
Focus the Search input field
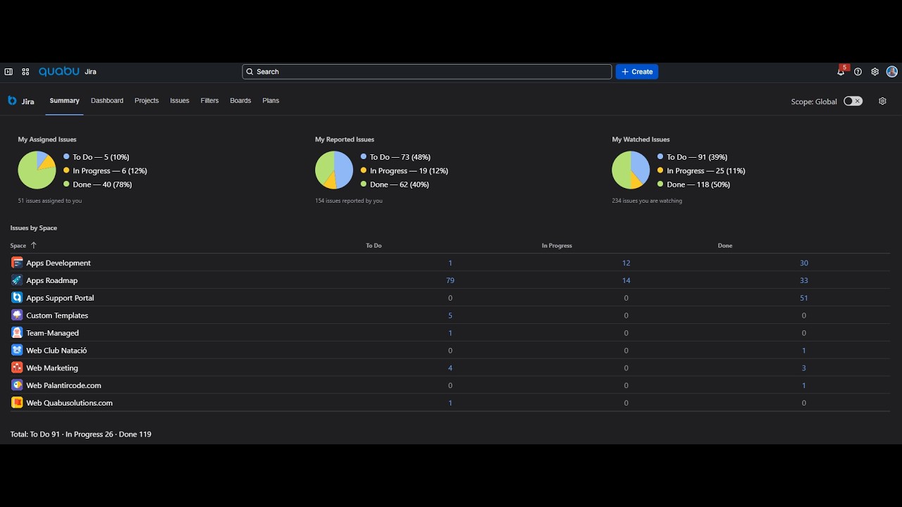pyautogui.click(x=427, y=72)
